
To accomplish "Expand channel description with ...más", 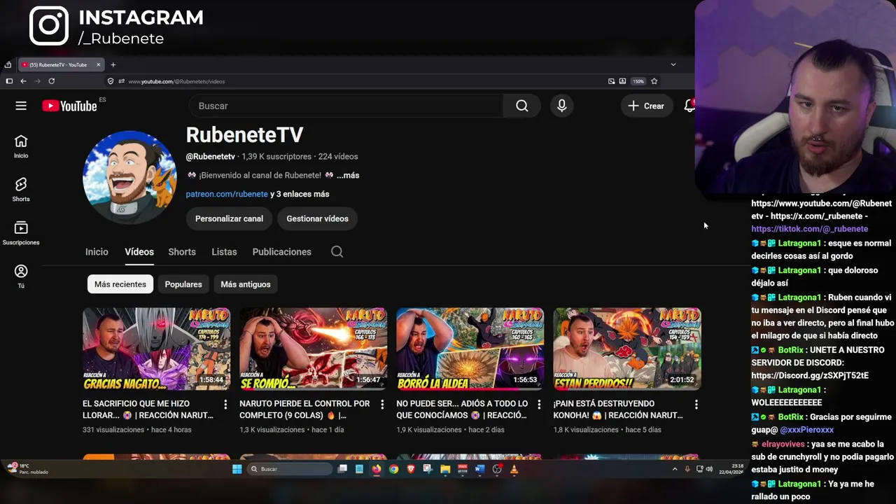I will (348, 176).
